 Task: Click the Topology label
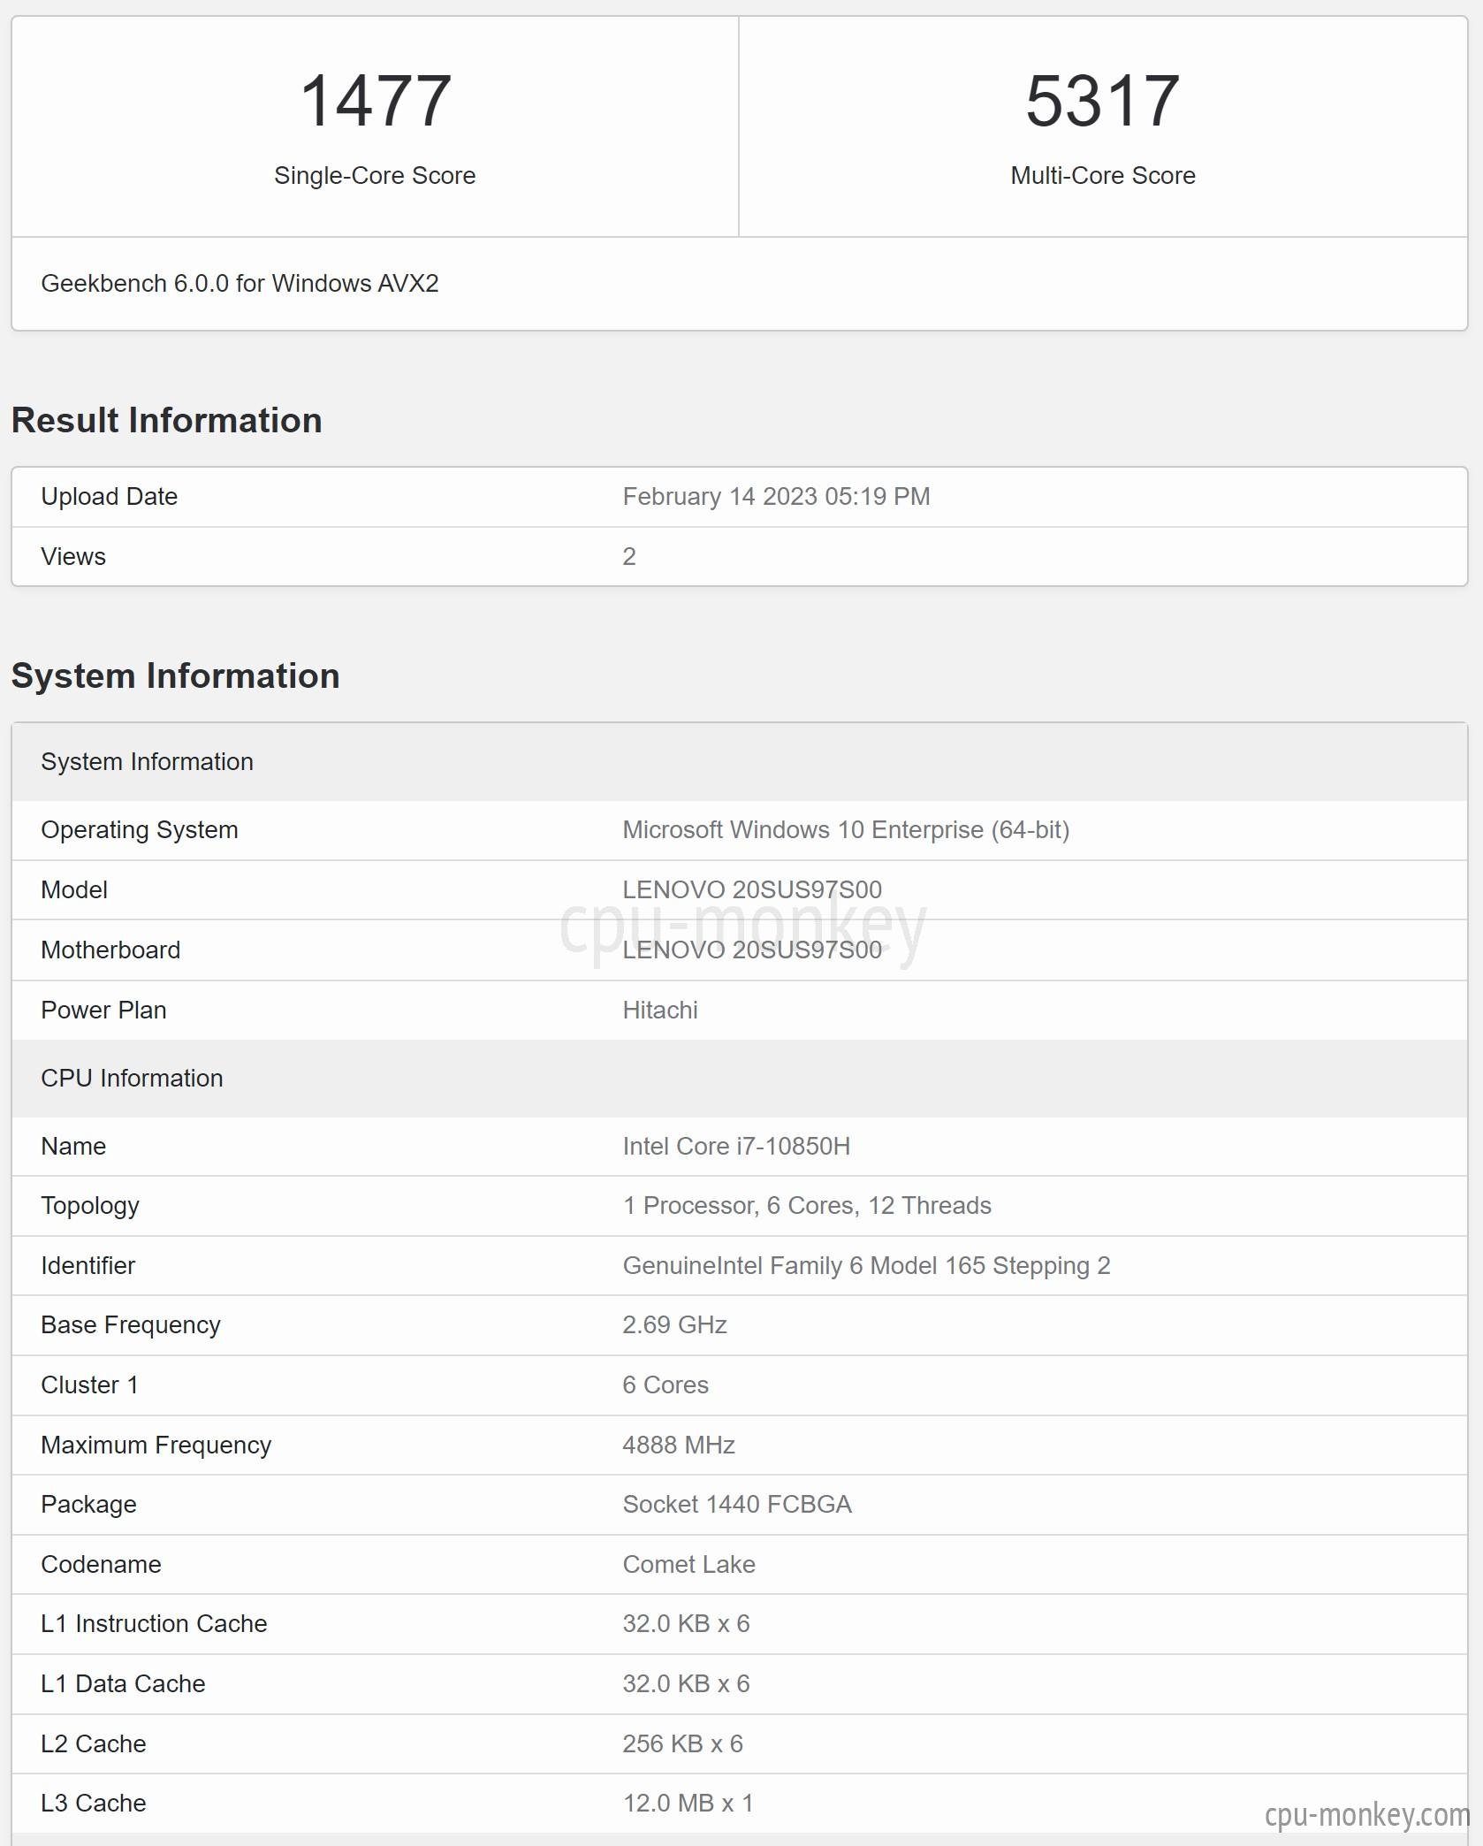click(x=90, y=1206)
